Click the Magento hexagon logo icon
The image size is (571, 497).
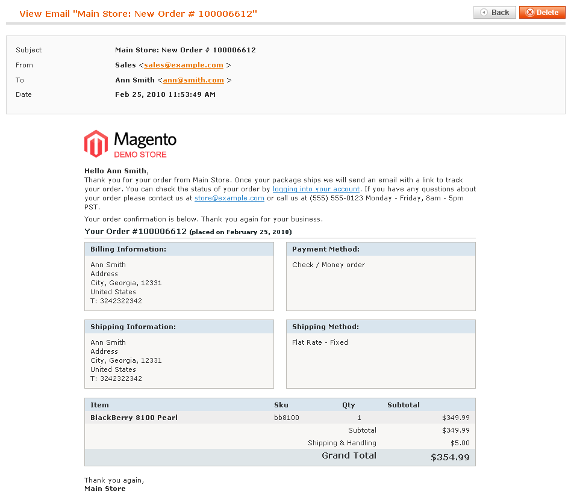click(x=96, y=144)
